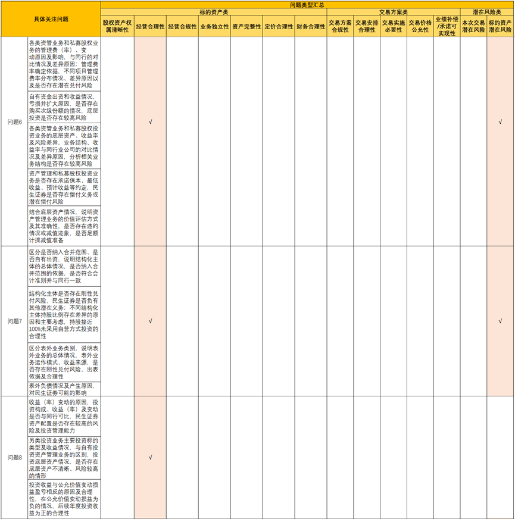Select the 潜在风险类 group header

click(486, 12)
